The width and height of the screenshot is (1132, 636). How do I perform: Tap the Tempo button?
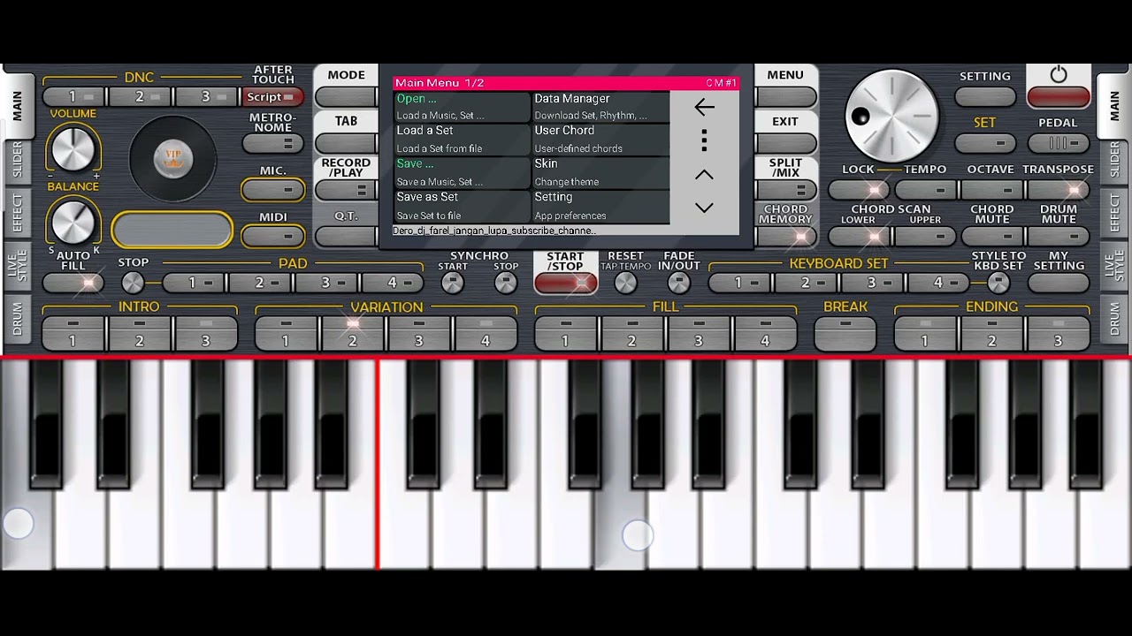pyautogui.click(x=925, y=189)
